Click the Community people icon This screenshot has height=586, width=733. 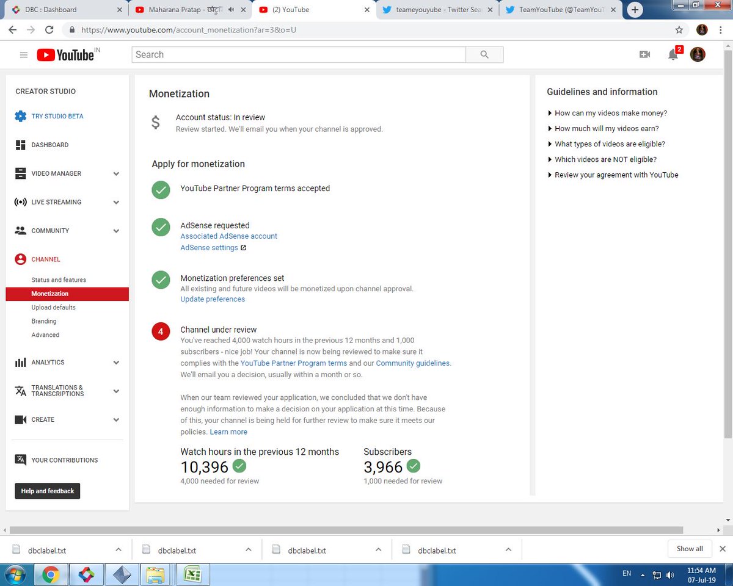pyautogui.click(x=20, y=231)
